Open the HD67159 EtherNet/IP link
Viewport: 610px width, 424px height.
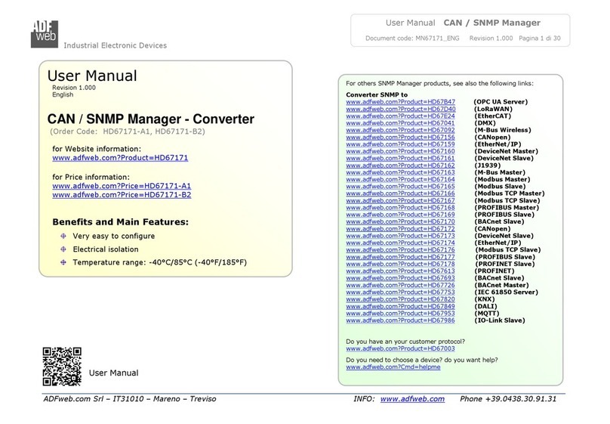400,144
